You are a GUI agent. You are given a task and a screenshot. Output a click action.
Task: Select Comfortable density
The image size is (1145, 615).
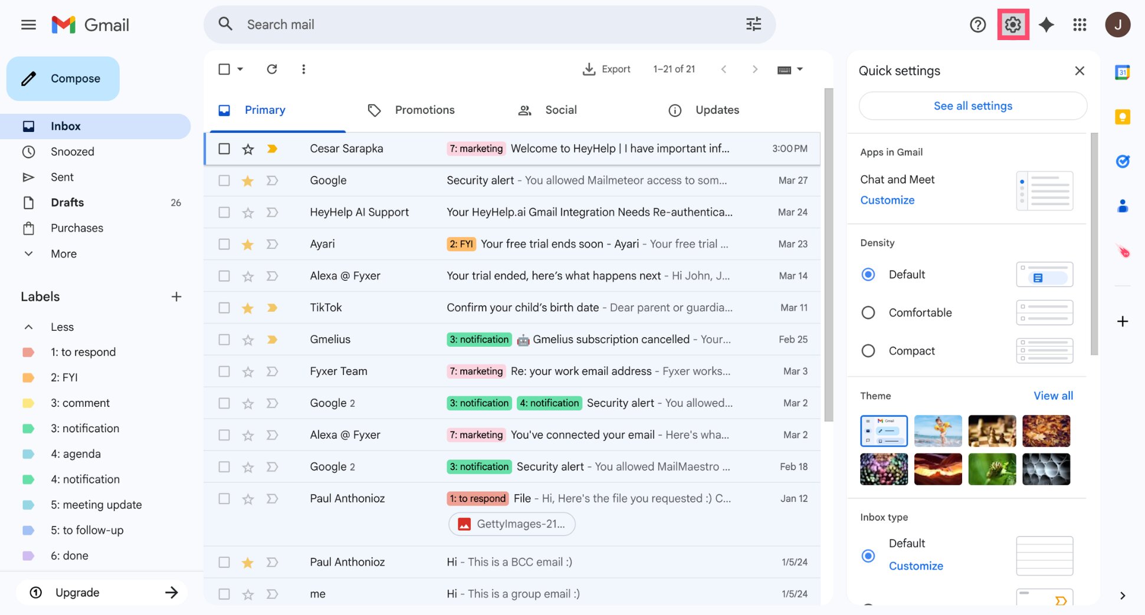[x=868, y=313]
